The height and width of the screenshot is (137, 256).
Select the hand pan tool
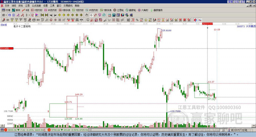(x=87, y=15)
